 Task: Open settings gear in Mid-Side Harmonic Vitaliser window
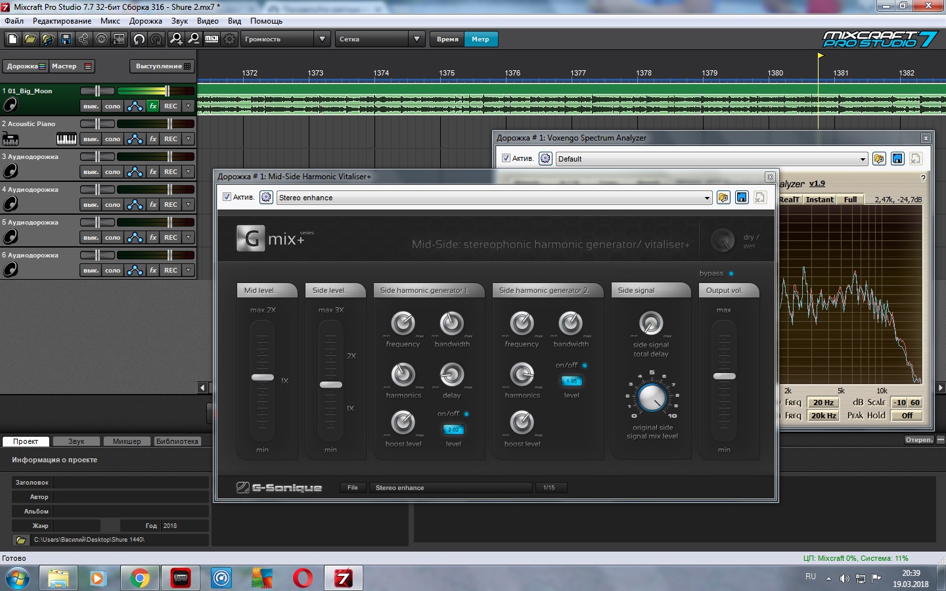coord(266,197)
